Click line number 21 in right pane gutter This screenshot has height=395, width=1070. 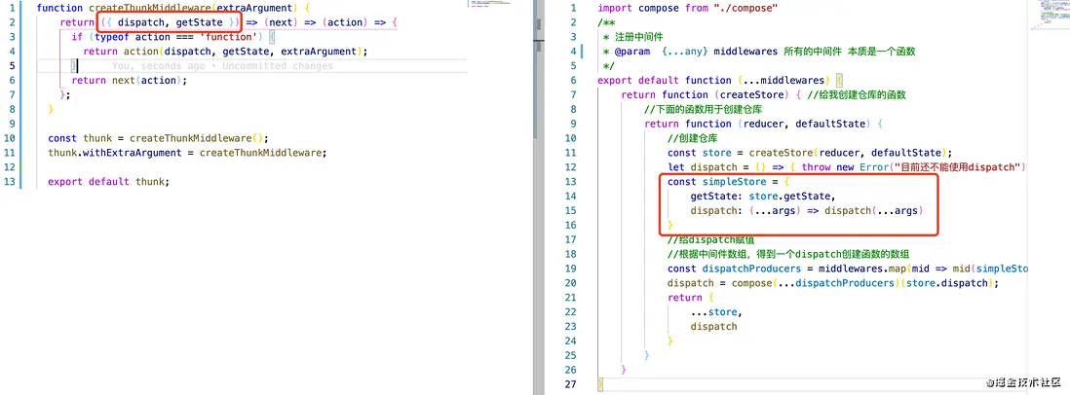(570, 298)
